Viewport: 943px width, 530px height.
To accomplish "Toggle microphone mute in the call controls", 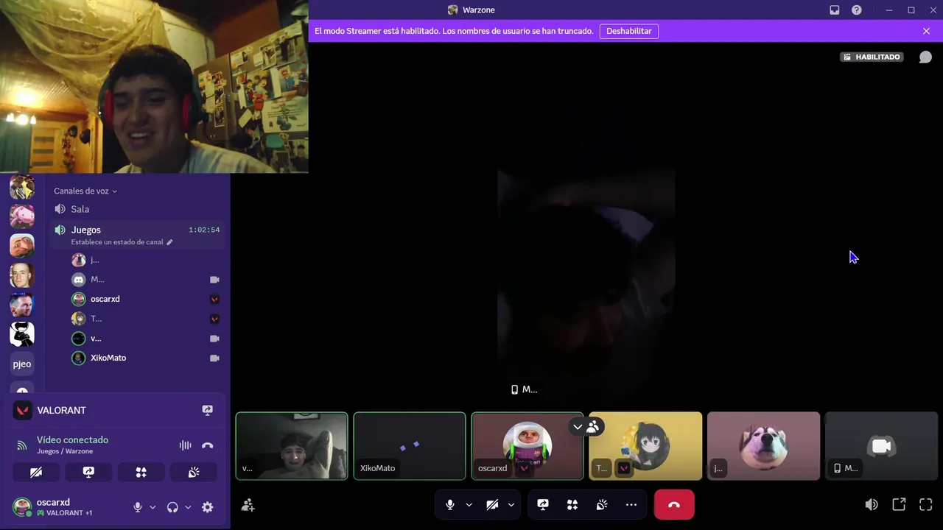I will click(x=450, y=505).
